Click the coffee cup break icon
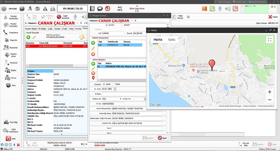 pyautogui.click(x=37, y=8)
